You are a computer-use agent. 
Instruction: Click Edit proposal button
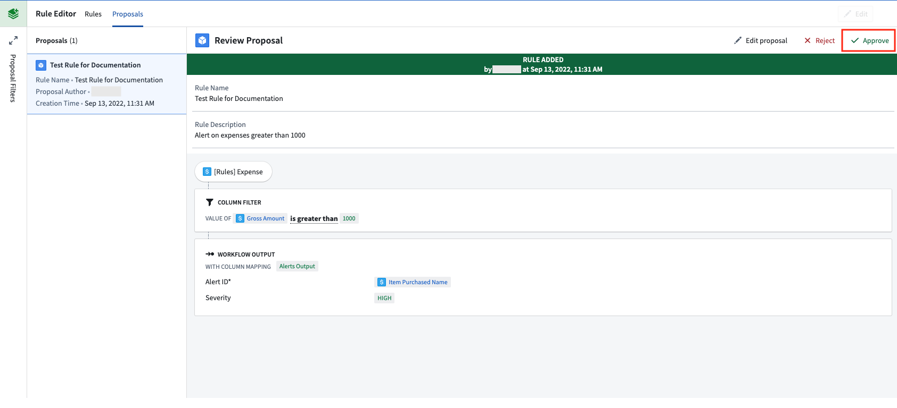761,40
